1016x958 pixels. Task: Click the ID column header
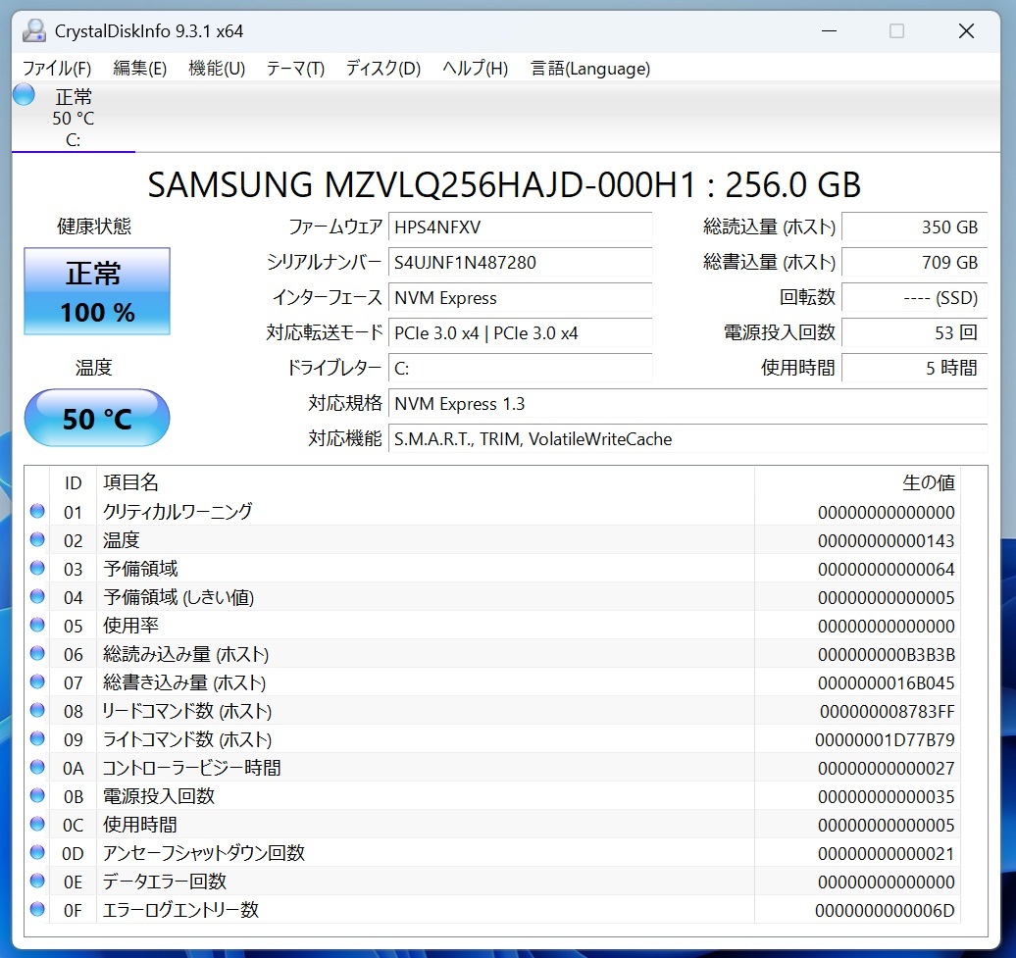click(x=74, y=482)
